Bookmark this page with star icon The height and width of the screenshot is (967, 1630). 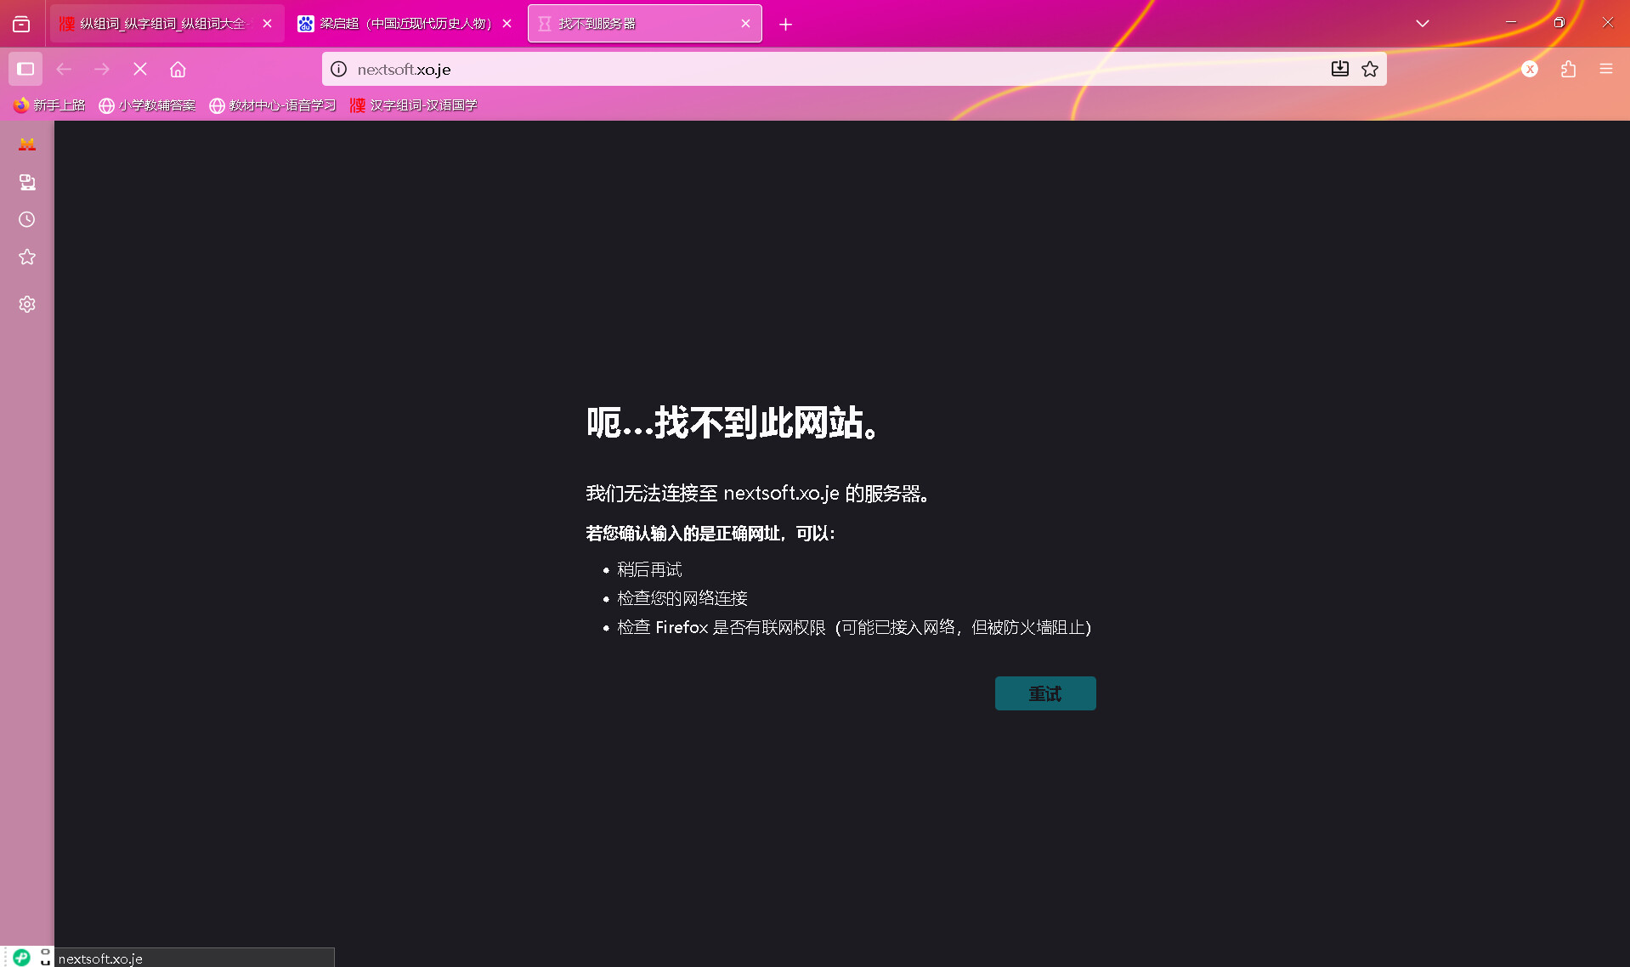1369,69
